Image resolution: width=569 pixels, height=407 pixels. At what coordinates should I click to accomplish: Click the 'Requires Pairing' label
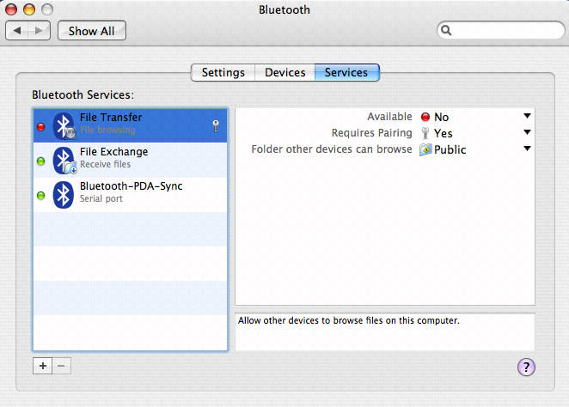[x=371, y=133]
